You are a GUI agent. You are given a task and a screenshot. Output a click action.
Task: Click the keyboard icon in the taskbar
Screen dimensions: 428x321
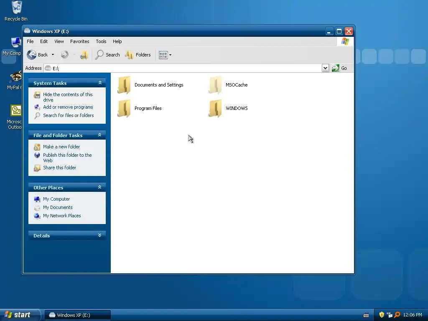(x=366, y=315)
